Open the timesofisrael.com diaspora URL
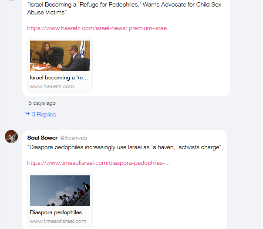This screenshot has height=229, width=263. pos(98,163)
